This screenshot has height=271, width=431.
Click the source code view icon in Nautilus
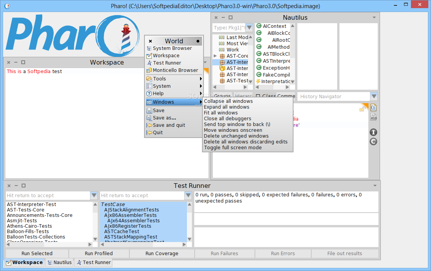(373, 107)
